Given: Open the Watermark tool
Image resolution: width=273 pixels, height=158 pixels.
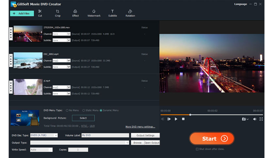Looking at the screenshot, I should (94, 13).
